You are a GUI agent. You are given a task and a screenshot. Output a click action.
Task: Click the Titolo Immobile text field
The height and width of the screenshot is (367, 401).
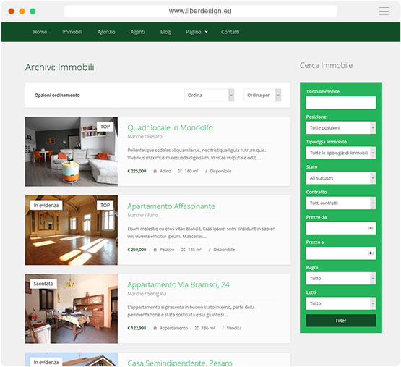click(340, 103)
